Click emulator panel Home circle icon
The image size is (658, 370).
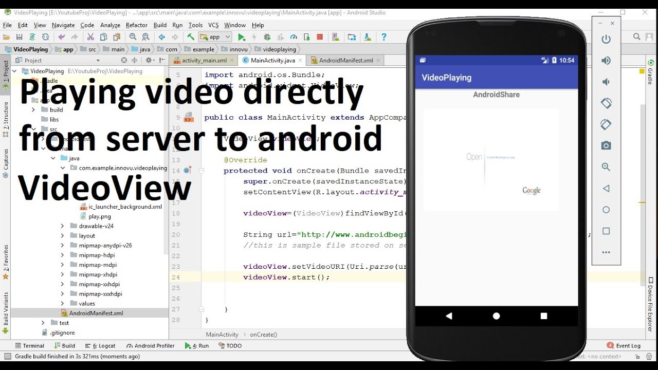606,210
